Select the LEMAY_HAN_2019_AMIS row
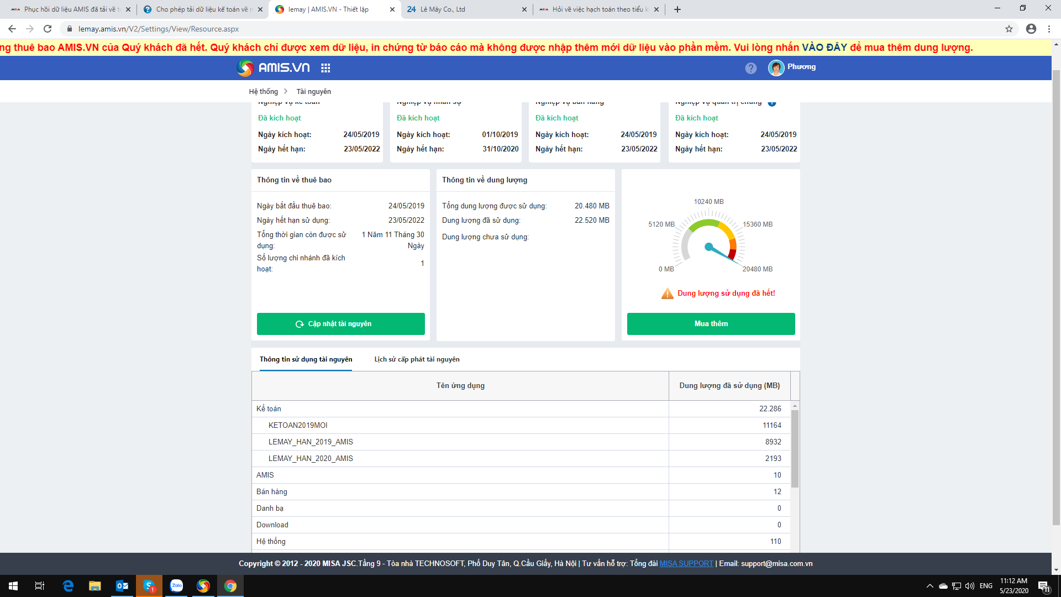The height and width of the screenshot is (597, 1061). 521,442
